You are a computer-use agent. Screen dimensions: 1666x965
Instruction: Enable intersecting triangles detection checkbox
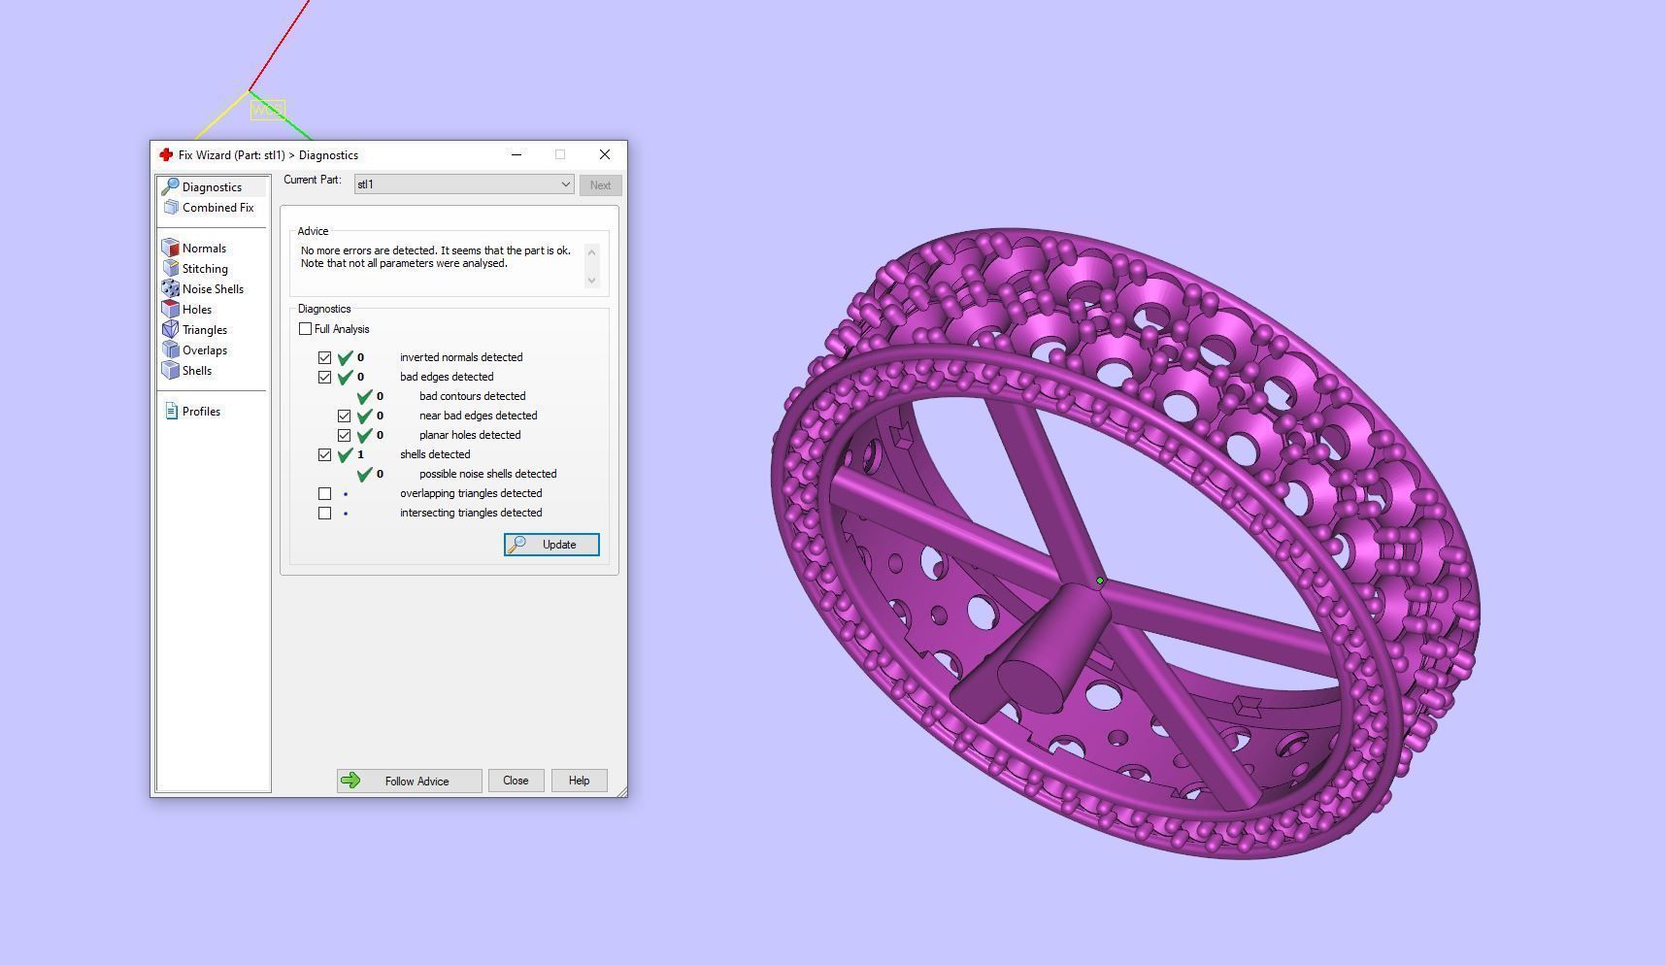325,513
